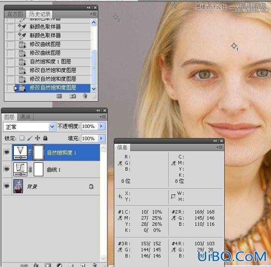Viewport: 271px width, 267px height.
Task: Open History panel options menu
Action: (94, 14)
